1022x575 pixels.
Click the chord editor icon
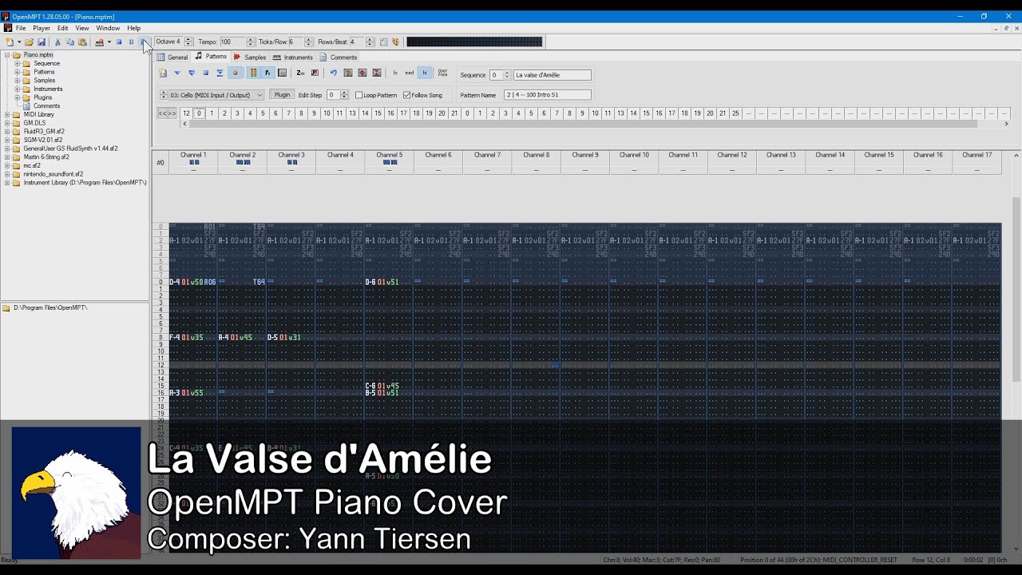315,73
